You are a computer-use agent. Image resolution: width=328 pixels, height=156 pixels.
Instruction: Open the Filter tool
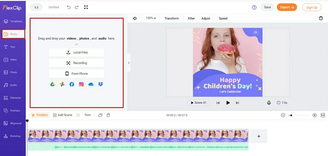pos(191,18)
